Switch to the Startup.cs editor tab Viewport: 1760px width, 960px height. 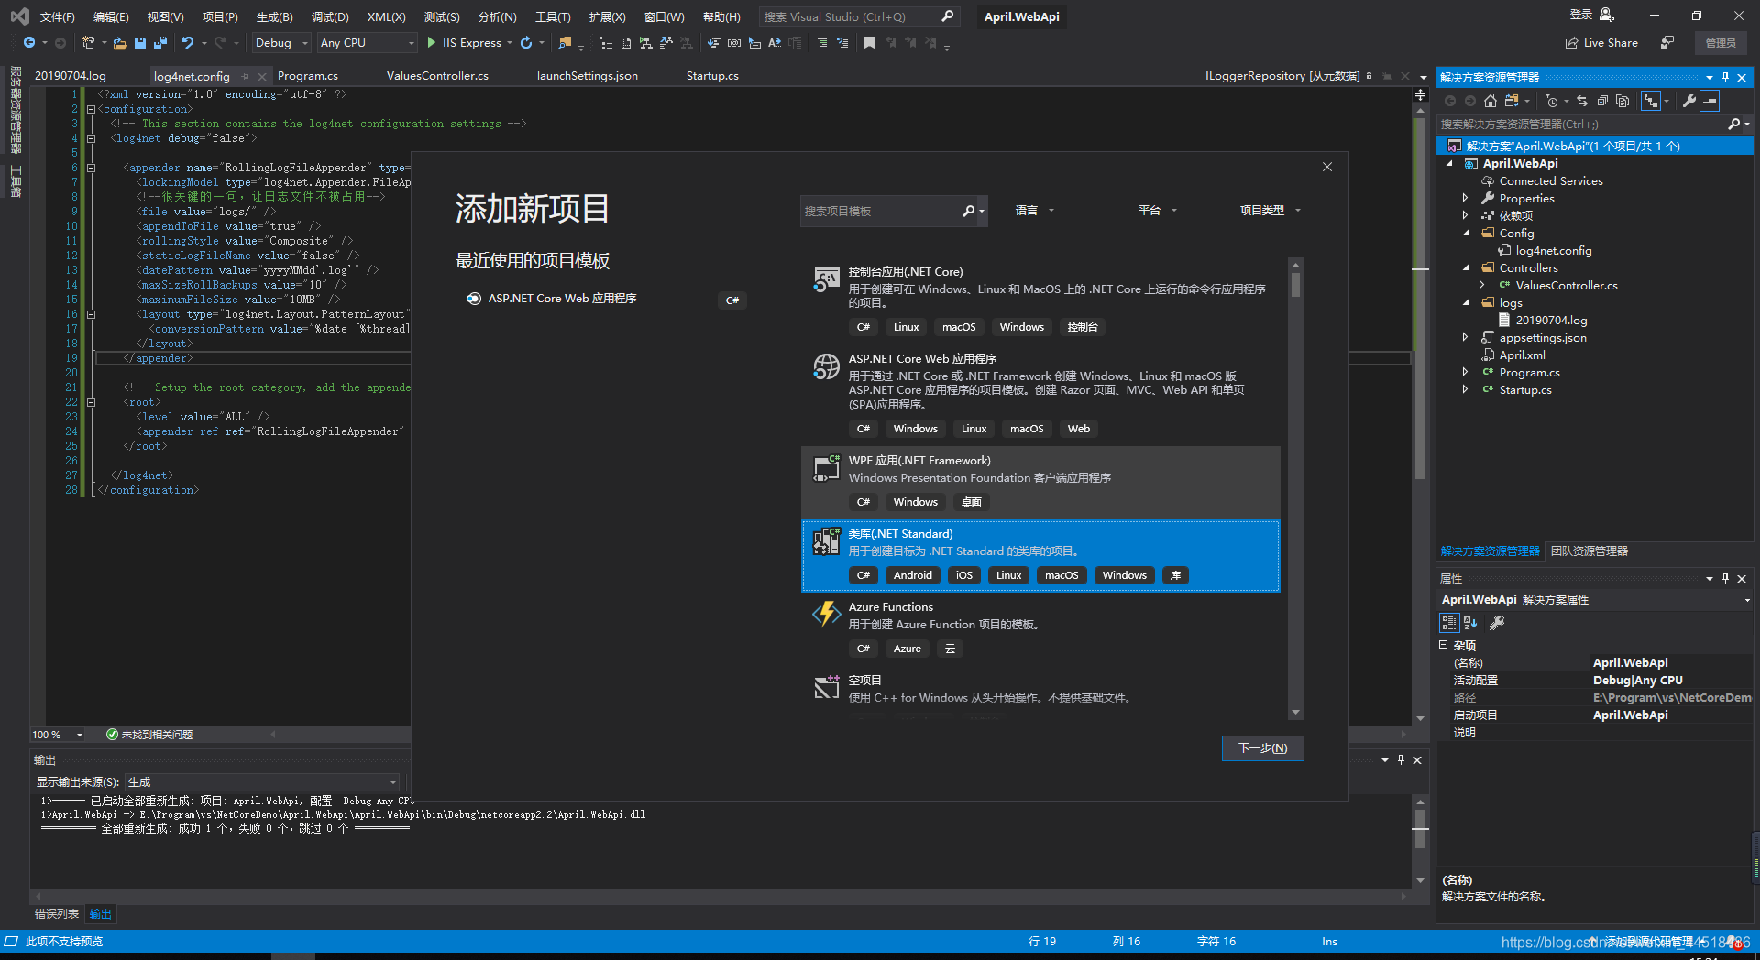click(712, 76)
